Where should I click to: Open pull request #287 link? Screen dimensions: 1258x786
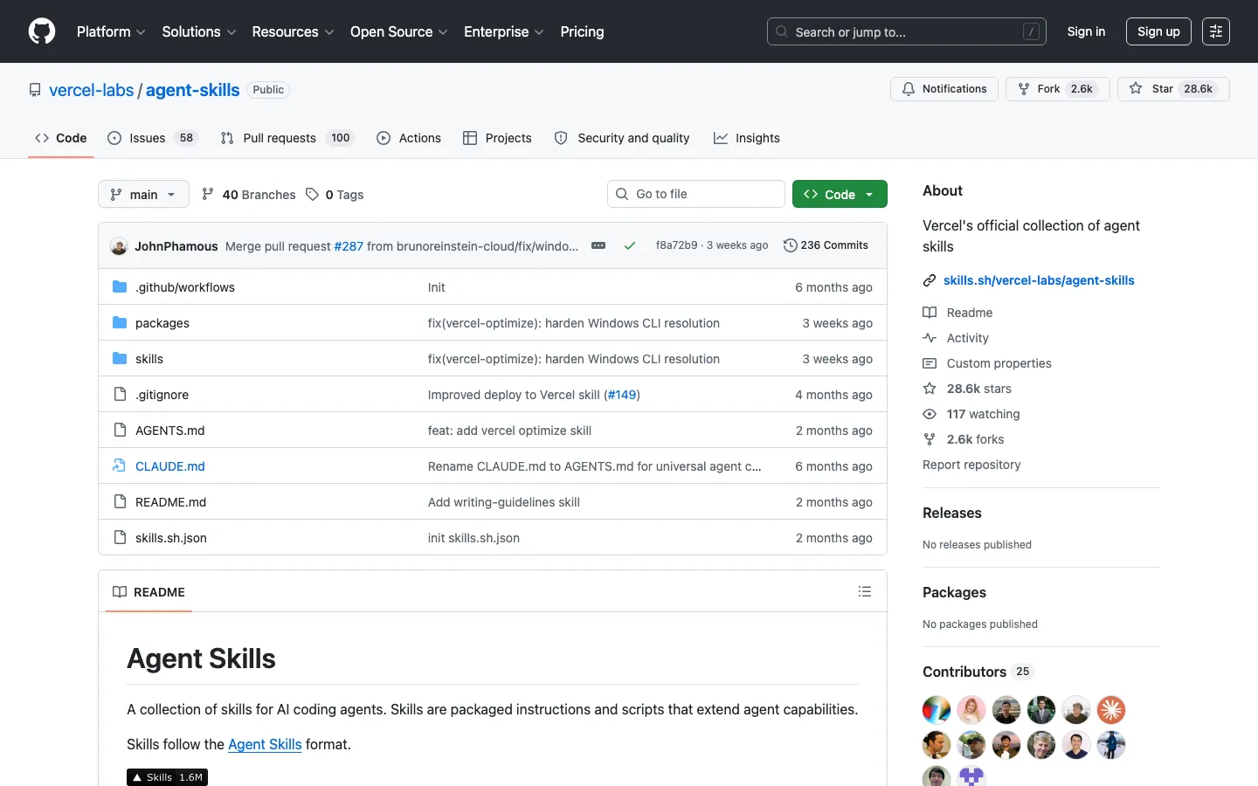(349, 246)
